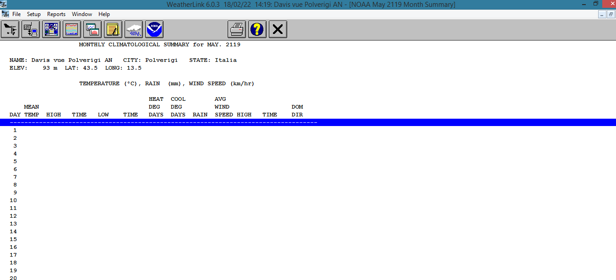Click the download from station icon
This screenshot has width=616, height=280.
[x=31, y=30]
